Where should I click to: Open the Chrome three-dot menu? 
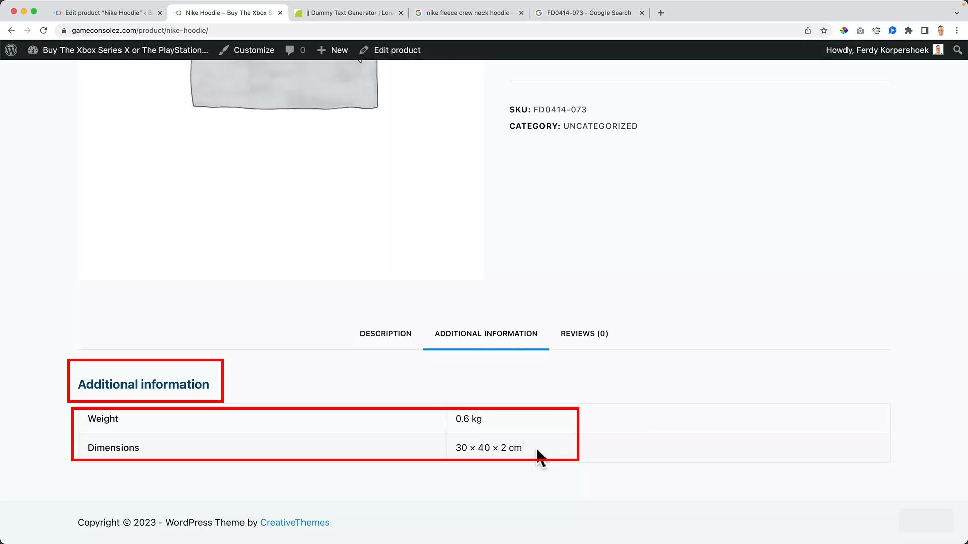(x=957, y=30)
